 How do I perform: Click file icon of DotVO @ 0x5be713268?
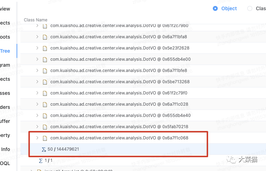click(x=45, y=82)
